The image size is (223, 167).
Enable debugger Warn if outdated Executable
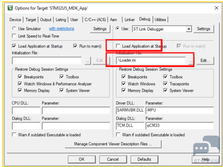tap(118, 135)
